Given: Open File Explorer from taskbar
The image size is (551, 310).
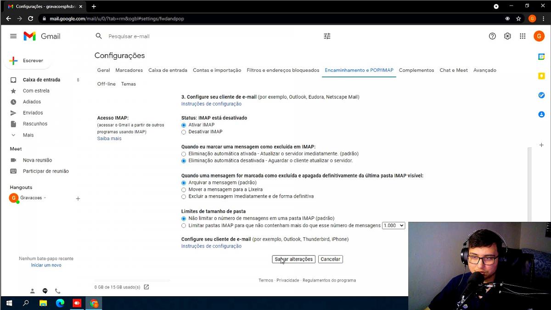Looking at the screenshot, I should (43, 303).
